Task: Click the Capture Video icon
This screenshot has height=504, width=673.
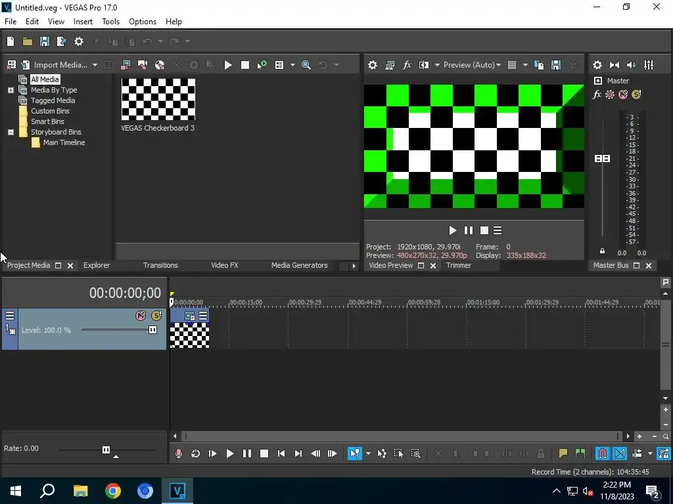Action: (143, 65)
